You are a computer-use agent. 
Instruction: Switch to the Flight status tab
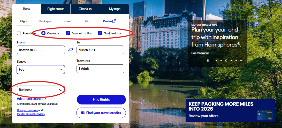point(56,9)
